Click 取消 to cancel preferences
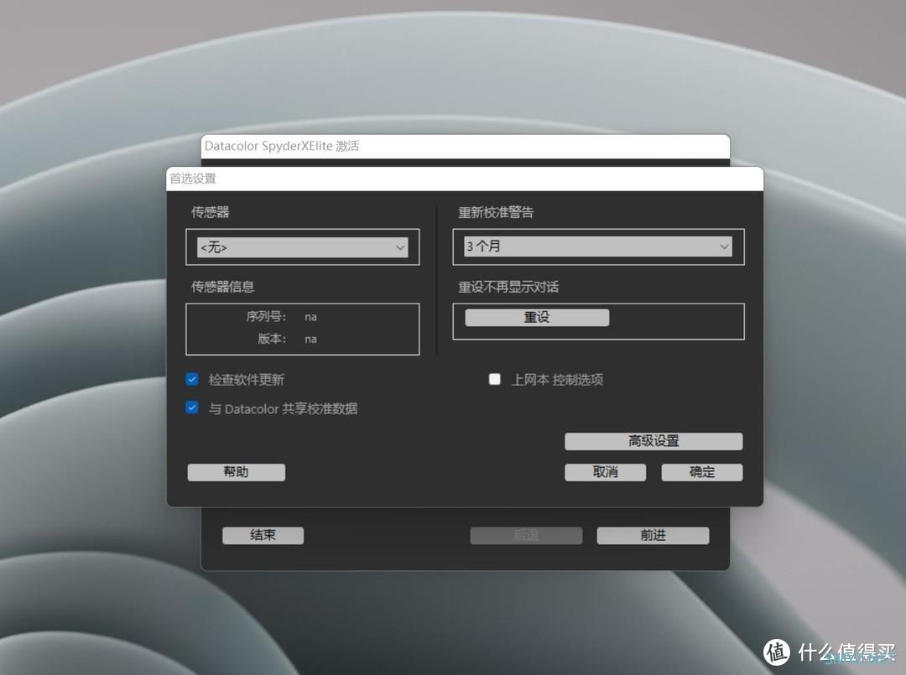 pos(605,472)
